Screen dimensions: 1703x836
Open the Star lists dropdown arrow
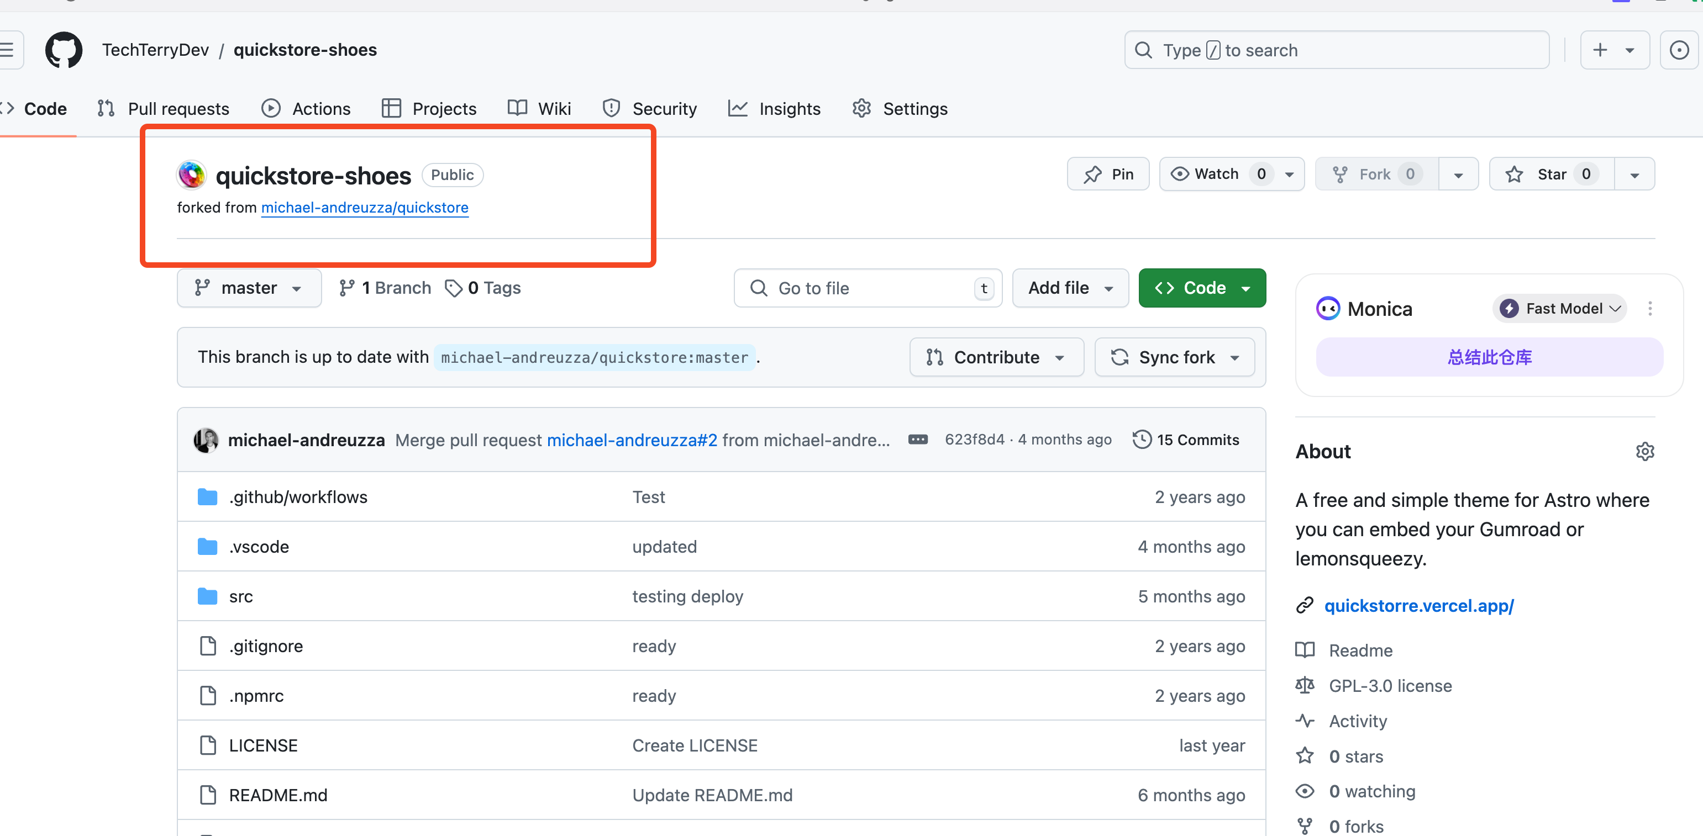coord(1634,174)
